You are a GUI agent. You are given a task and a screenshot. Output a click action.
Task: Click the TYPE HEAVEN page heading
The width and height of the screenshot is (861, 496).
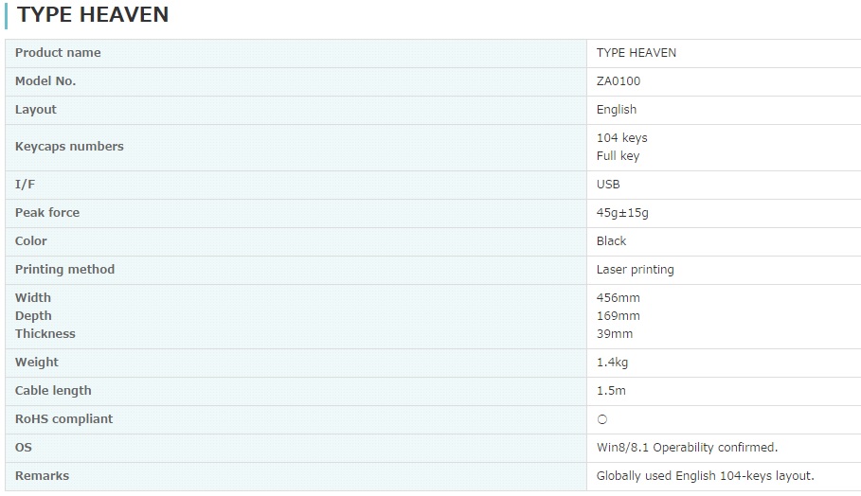pyautogui.click(x=93, y=14)
